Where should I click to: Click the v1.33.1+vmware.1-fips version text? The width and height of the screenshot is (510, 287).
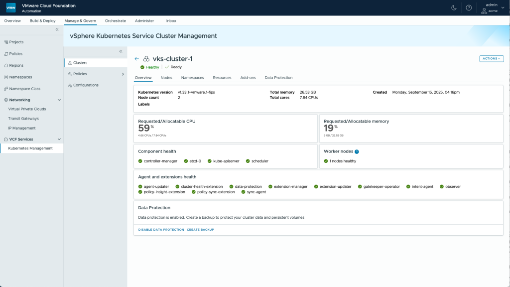[196, 92]
